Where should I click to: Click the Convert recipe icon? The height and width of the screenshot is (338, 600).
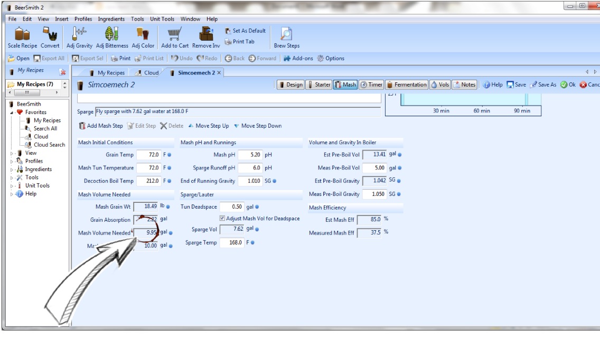tap(50, 34)
